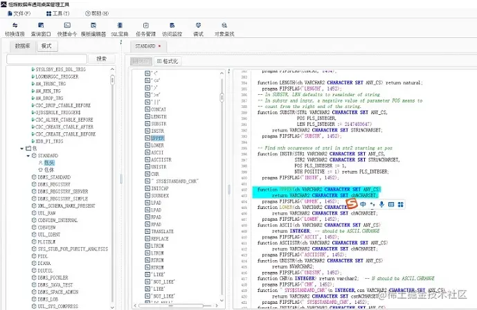Click the function icon beside CONCAT
The image size is (477, 310).
(147, 109)
